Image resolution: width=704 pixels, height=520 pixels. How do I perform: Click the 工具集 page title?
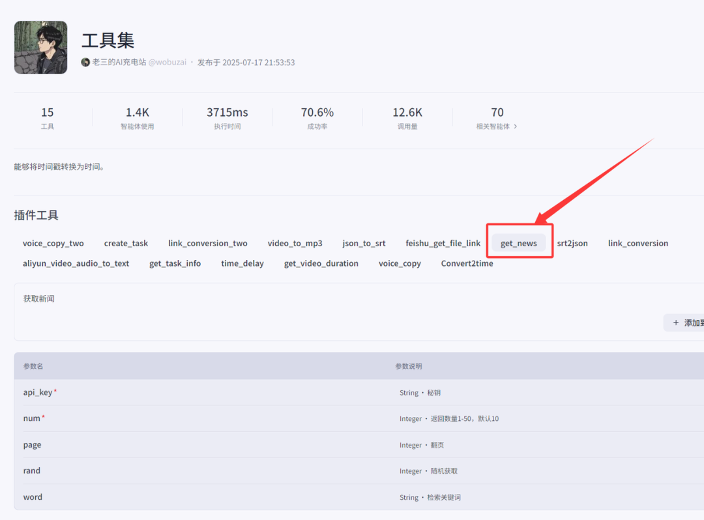tap(108, 40)
